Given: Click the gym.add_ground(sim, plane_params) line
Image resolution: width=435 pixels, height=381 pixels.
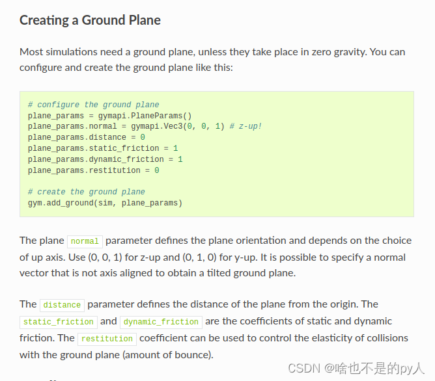Looking at the screenshot, I should pos(105,203).
